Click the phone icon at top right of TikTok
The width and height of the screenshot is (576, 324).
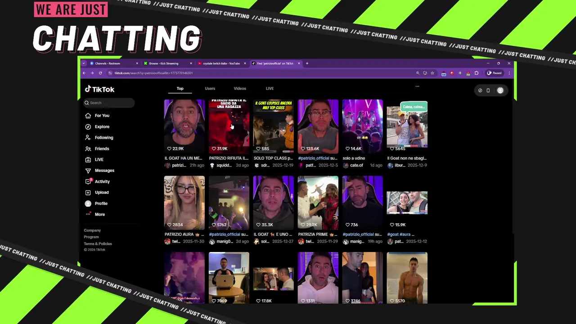coord(488,90)
